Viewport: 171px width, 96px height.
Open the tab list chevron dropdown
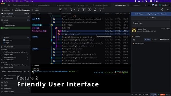[149, 5]
